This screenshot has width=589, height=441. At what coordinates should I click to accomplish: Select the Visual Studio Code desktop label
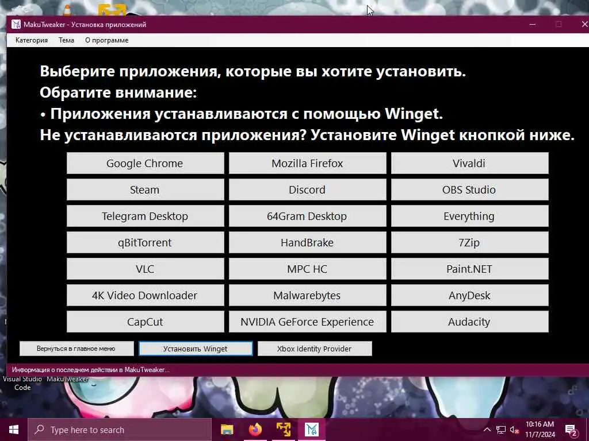pyautogui.click(x=22, y=383)
